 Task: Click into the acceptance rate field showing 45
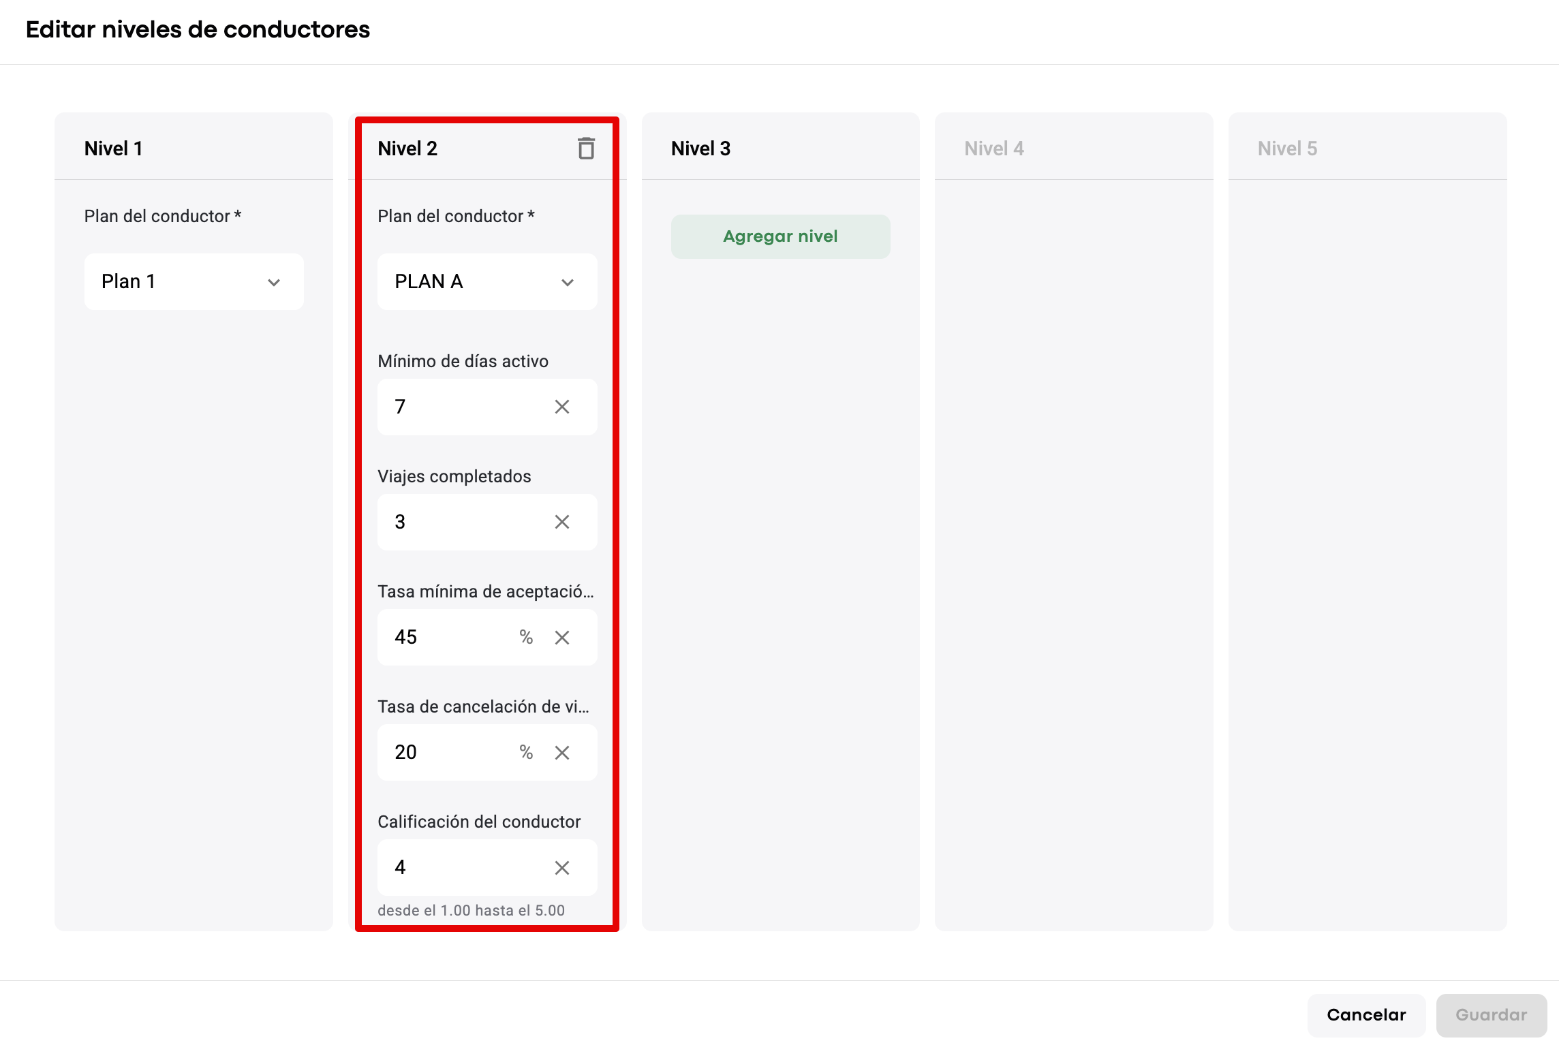tap(450, 637)
